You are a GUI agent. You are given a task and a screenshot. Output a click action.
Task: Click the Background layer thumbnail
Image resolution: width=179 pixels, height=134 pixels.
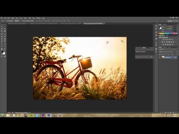point(163,57)
